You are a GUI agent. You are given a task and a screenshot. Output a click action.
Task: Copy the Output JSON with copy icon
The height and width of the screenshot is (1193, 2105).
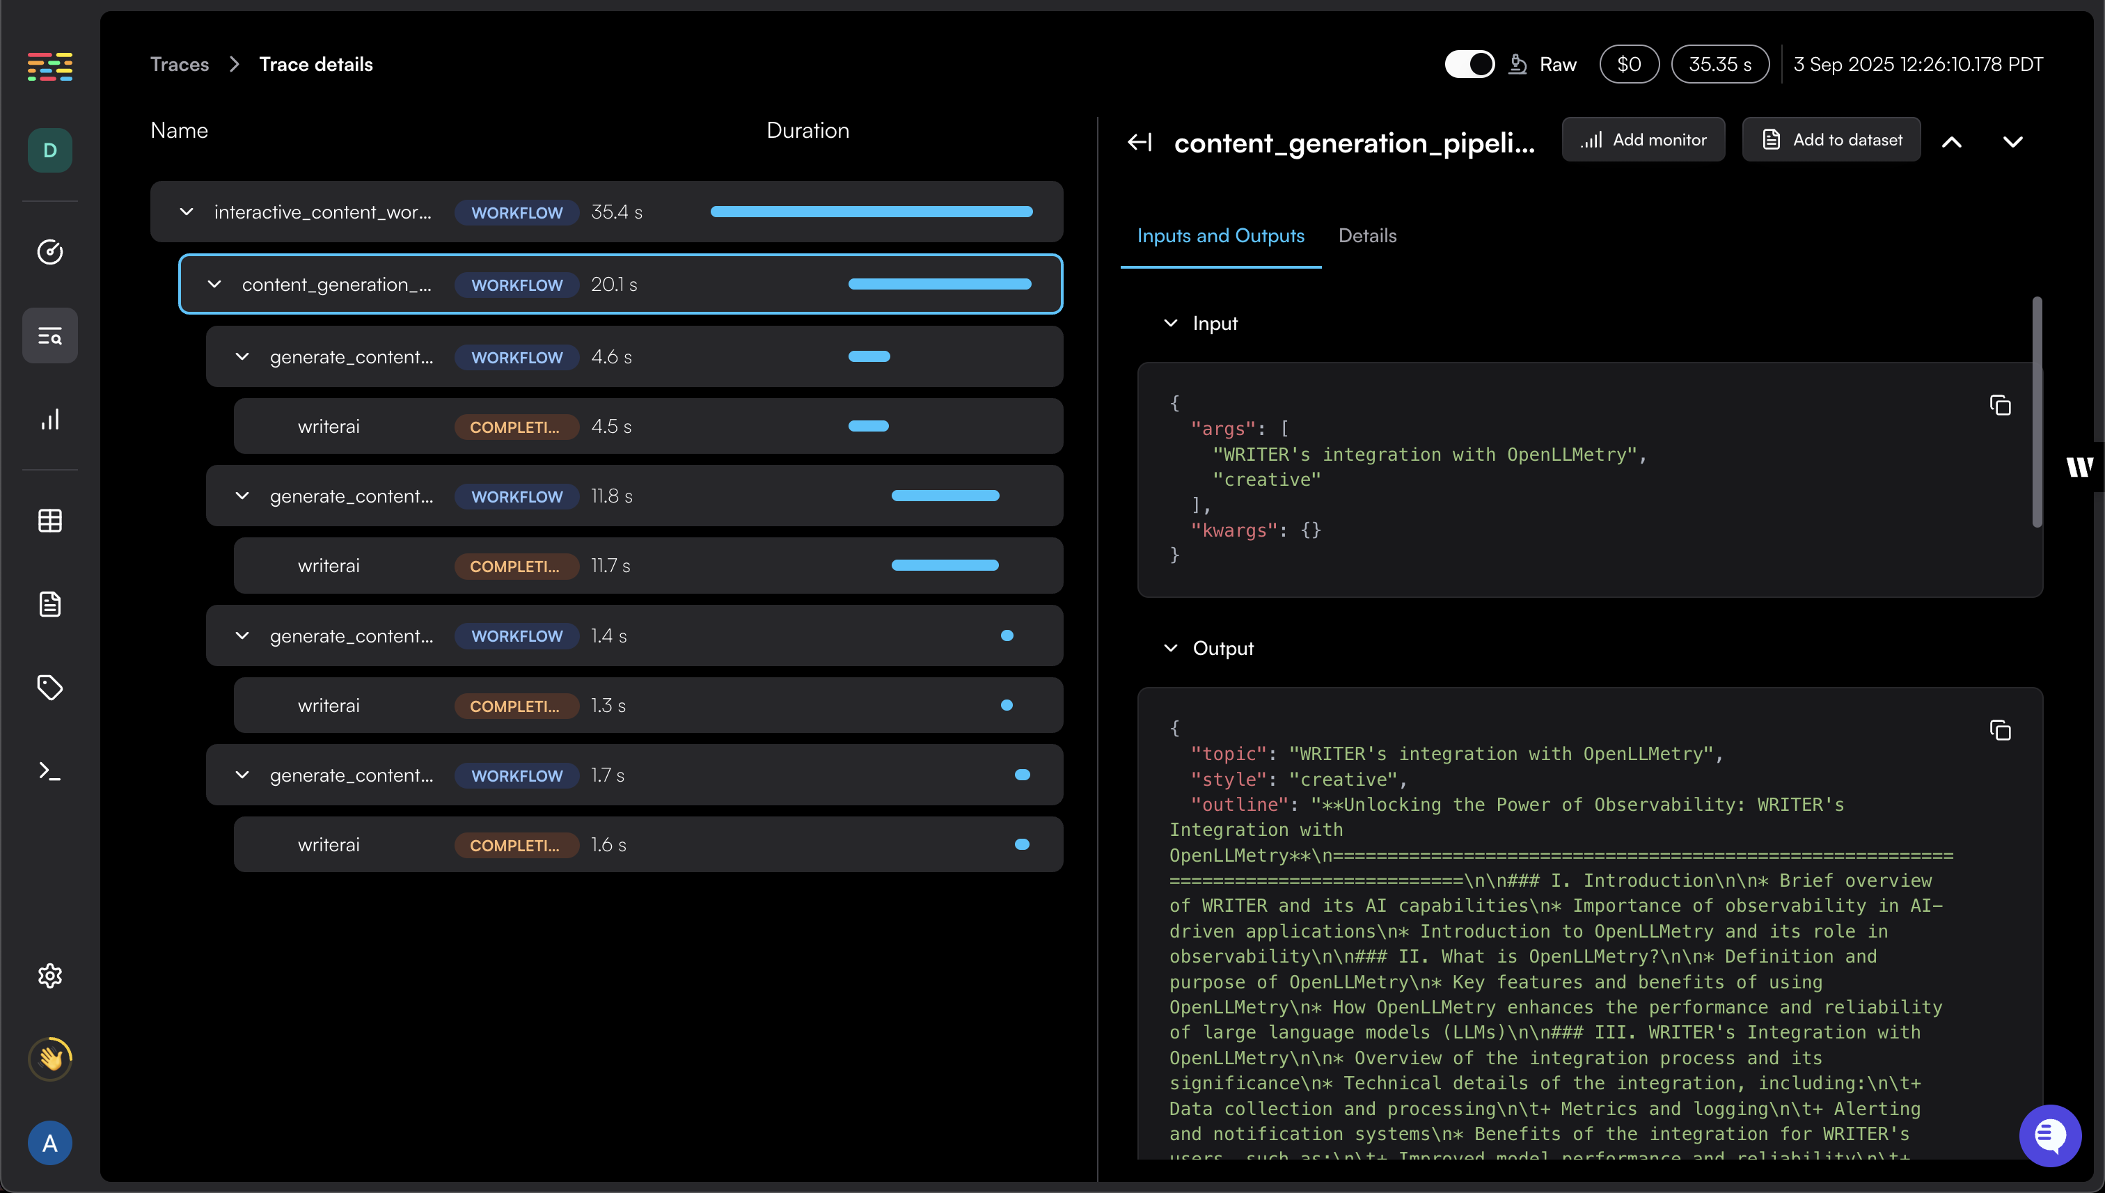coord(2000,730)
